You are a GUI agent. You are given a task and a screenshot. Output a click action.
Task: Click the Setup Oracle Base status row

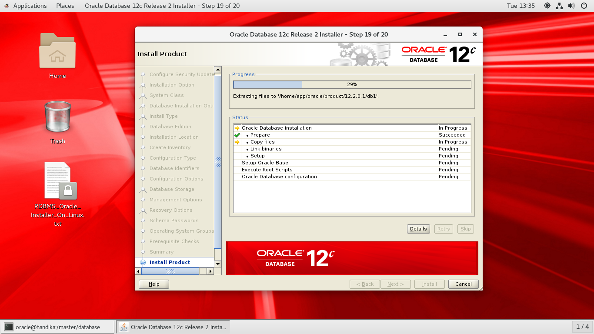pyautogui.click(x=352, y=163)
